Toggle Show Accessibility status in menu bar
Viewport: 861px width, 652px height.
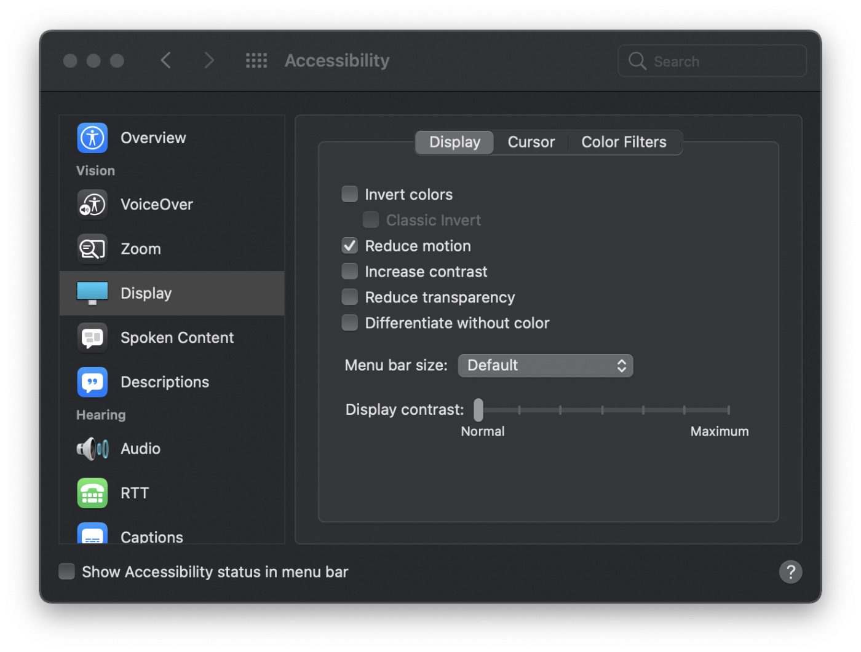tap(67, 571)
